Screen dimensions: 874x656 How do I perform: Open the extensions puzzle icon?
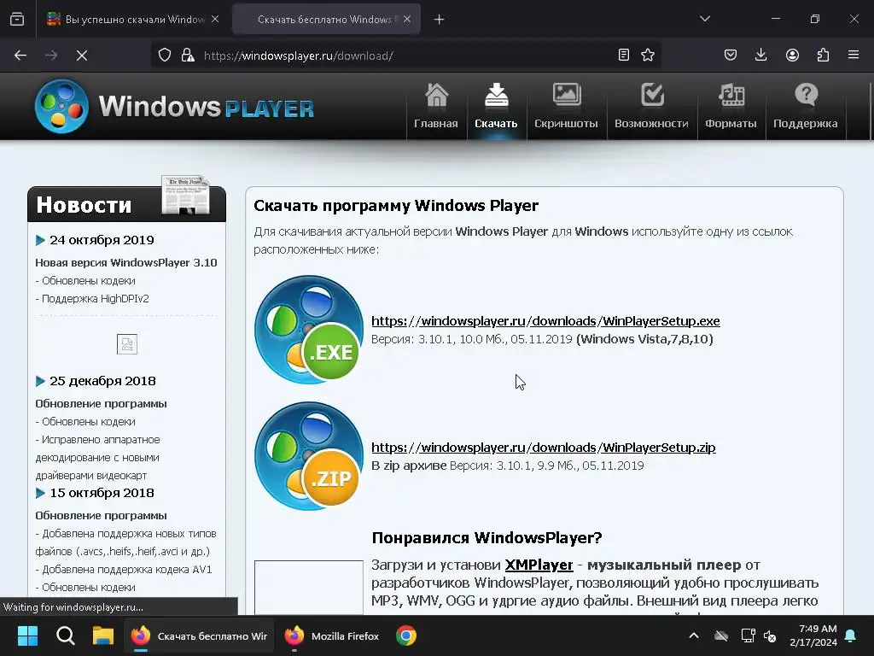tap(823, 55)
